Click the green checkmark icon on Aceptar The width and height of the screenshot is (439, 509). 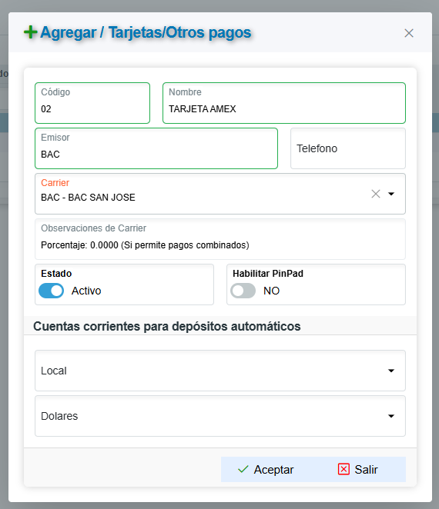click(x=243, y=469)
